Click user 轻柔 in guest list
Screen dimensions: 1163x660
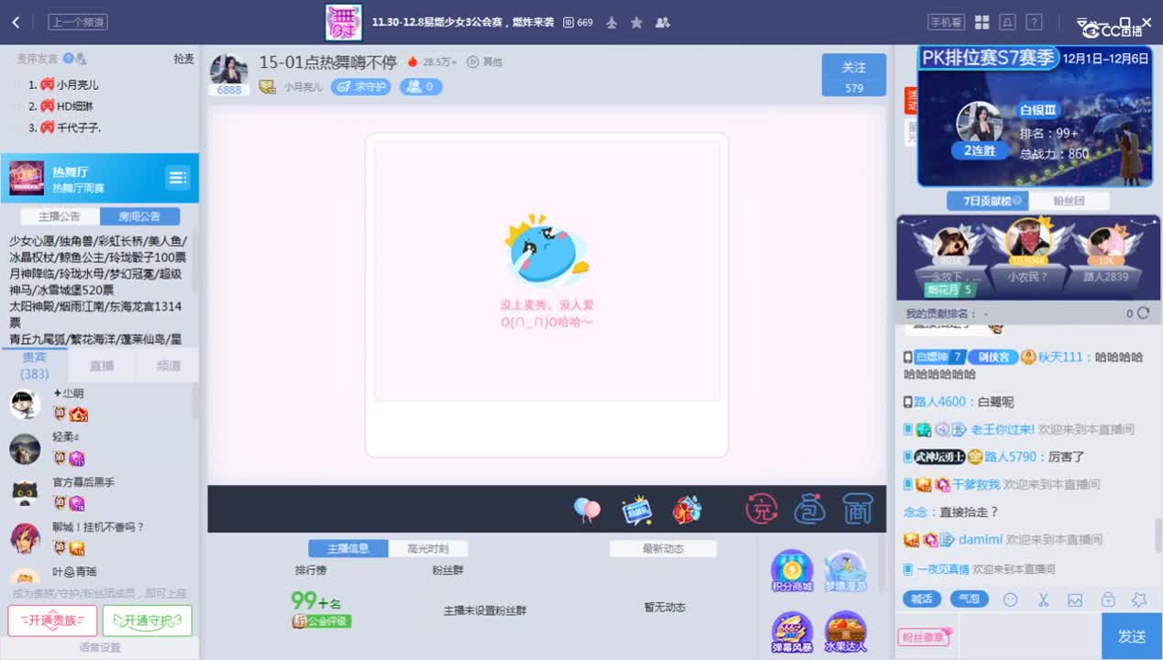tap(65, 437)
